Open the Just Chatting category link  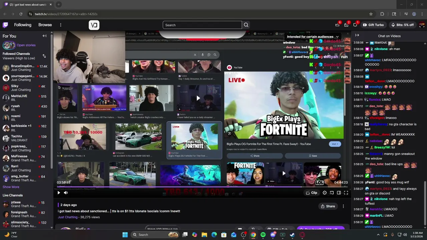point(68,217)
